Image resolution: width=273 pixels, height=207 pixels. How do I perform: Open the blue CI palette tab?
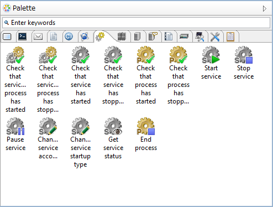point(69,37)
